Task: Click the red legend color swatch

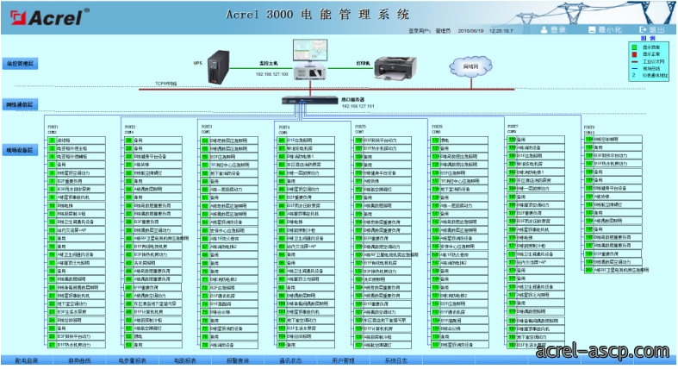Action: [634, 54]
